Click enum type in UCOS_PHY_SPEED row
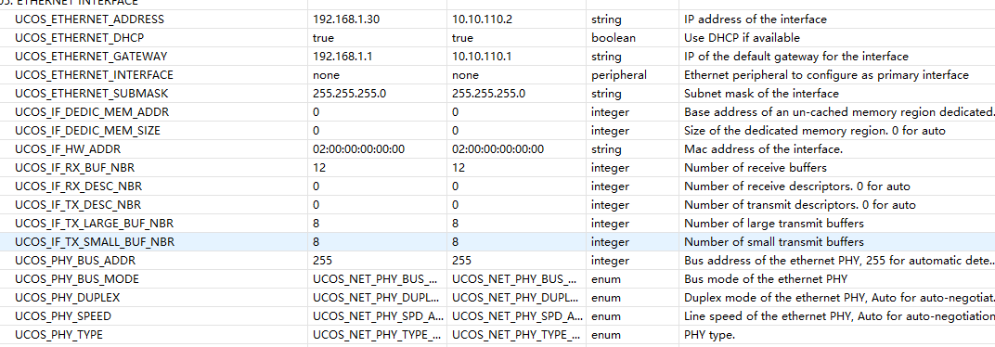Viewport: 995px width, 347px height. (606, 315)
